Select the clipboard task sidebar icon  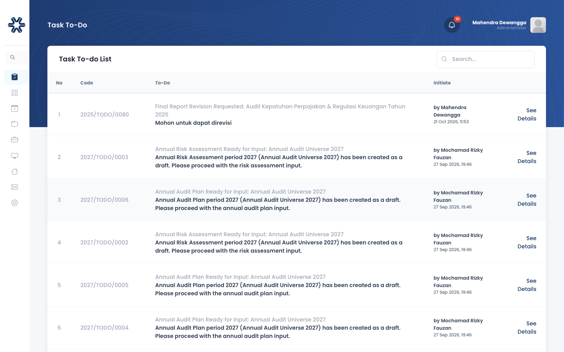pos(14,77)
